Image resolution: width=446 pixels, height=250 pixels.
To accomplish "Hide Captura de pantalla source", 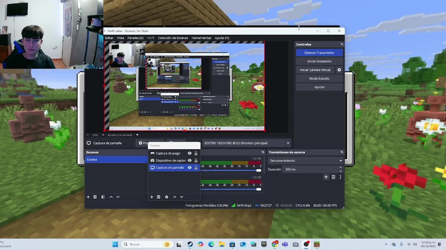I will coord(190,168).
